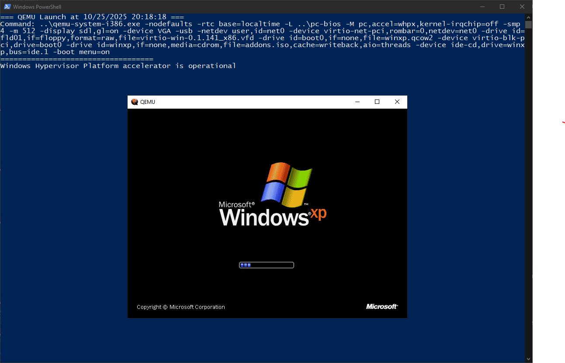The image size is (565, 363).
Task: Select 'Windows Hypervisor Platform accelerator is operational' line
Action: pyautogui.click(x=118, y=66)
